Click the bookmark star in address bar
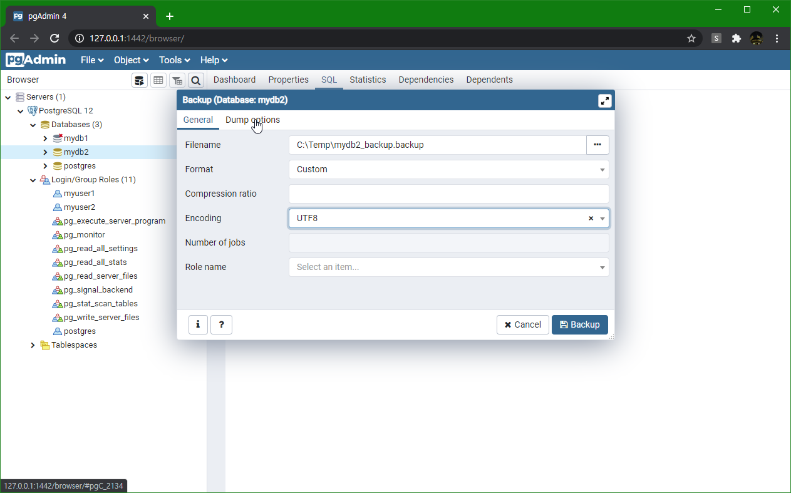 pyautogui.click(x=691, y=38)
